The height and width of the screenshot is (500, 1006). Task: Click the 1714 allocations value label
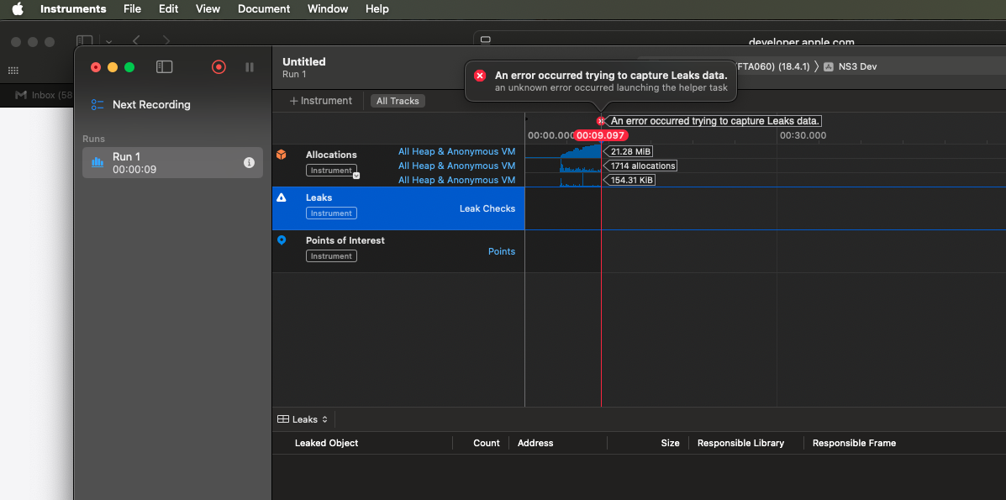click(643, 166)
